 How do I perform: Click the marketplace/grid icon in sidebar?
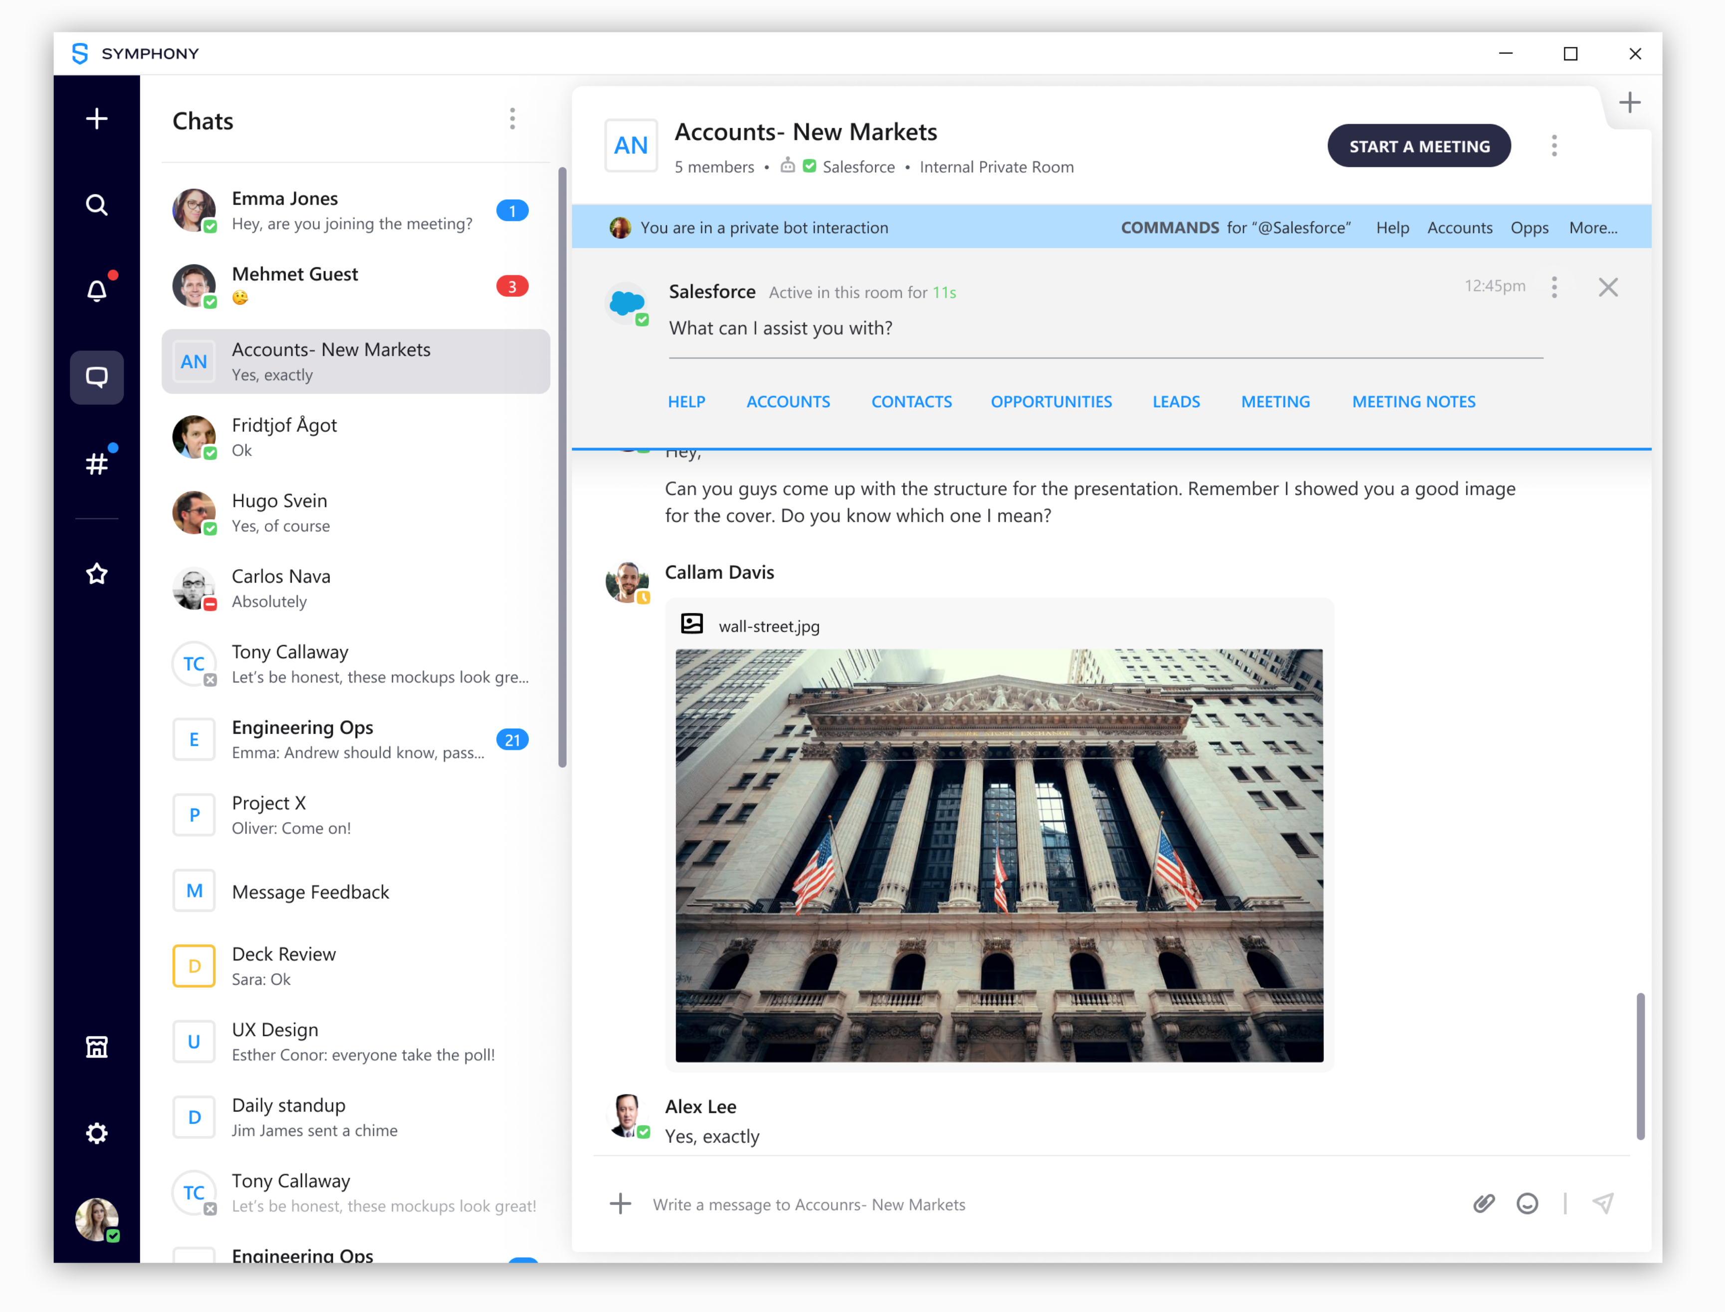[96, 1046]
